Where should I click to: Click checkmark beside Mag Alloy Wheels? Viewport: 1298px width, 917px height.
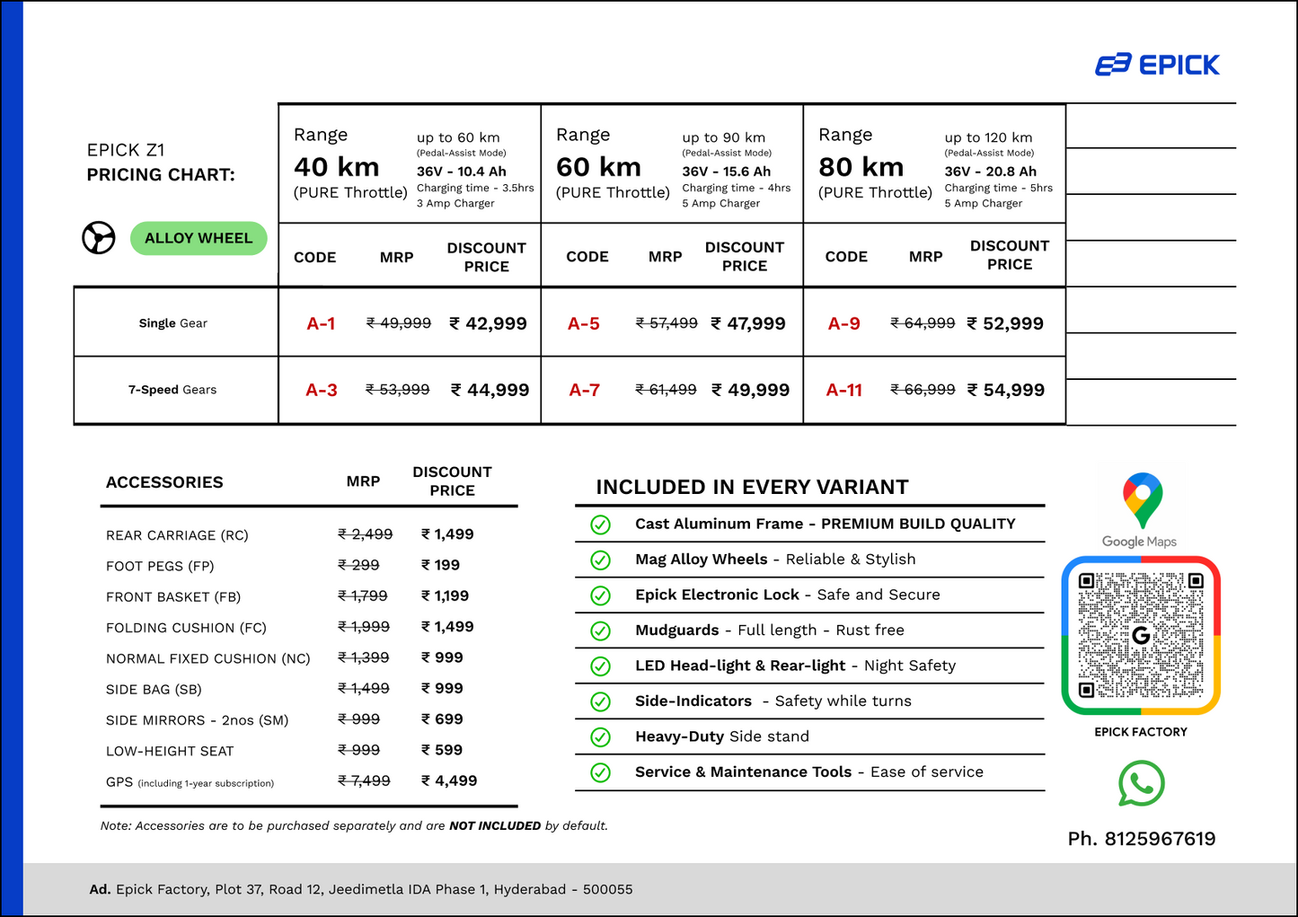pos(601,560)
